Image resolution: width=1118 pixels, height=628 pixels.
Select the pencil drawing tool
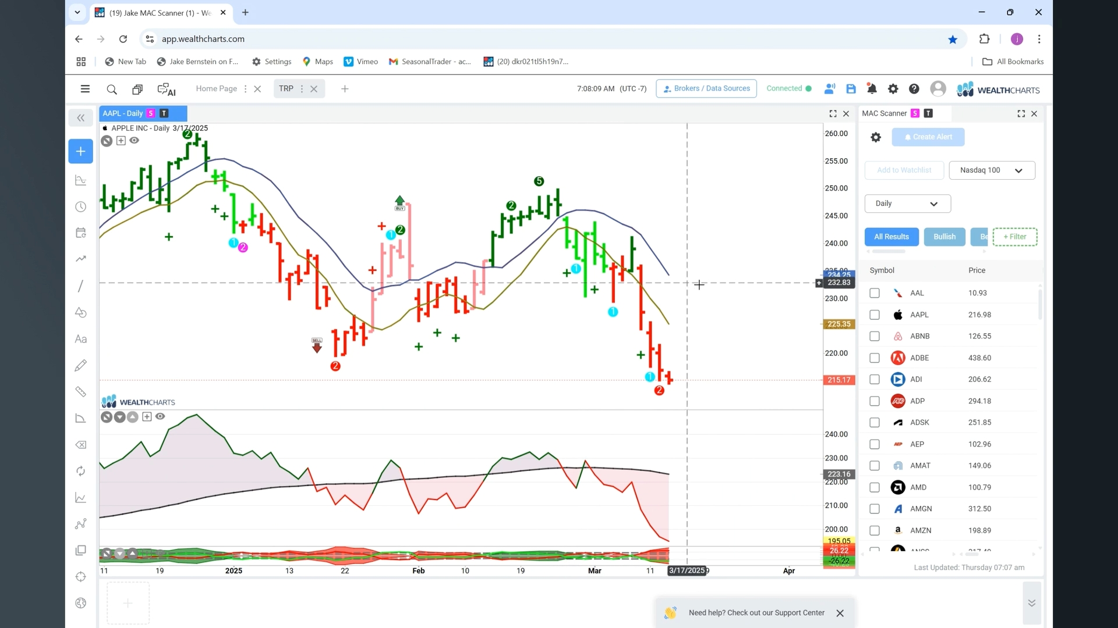81,365
